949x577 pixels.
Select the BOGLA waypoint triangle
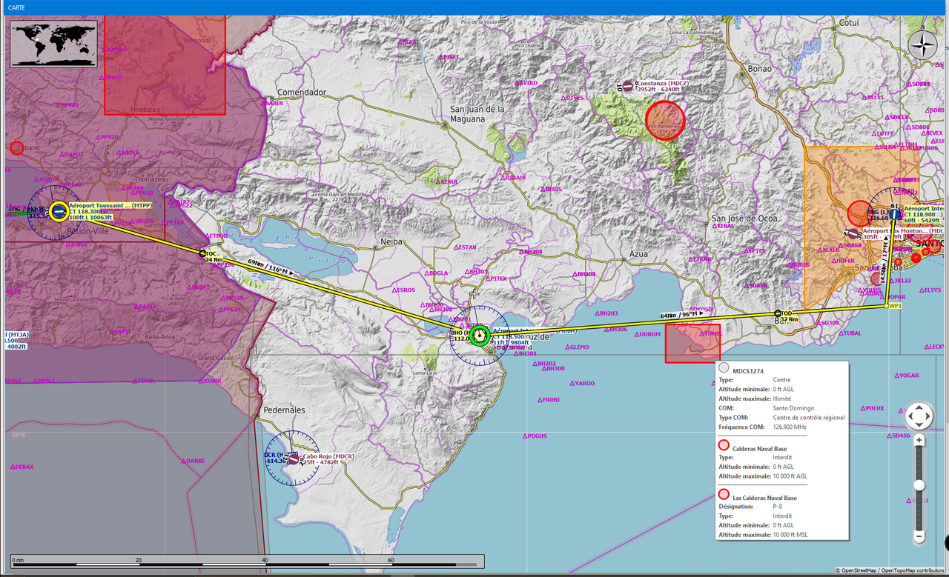tap(427, 273)
